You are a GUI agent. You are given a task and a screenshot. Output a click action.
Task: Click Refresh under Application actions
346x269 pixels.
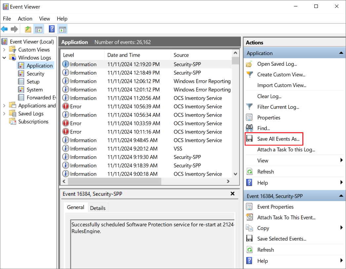pos(265,172)
